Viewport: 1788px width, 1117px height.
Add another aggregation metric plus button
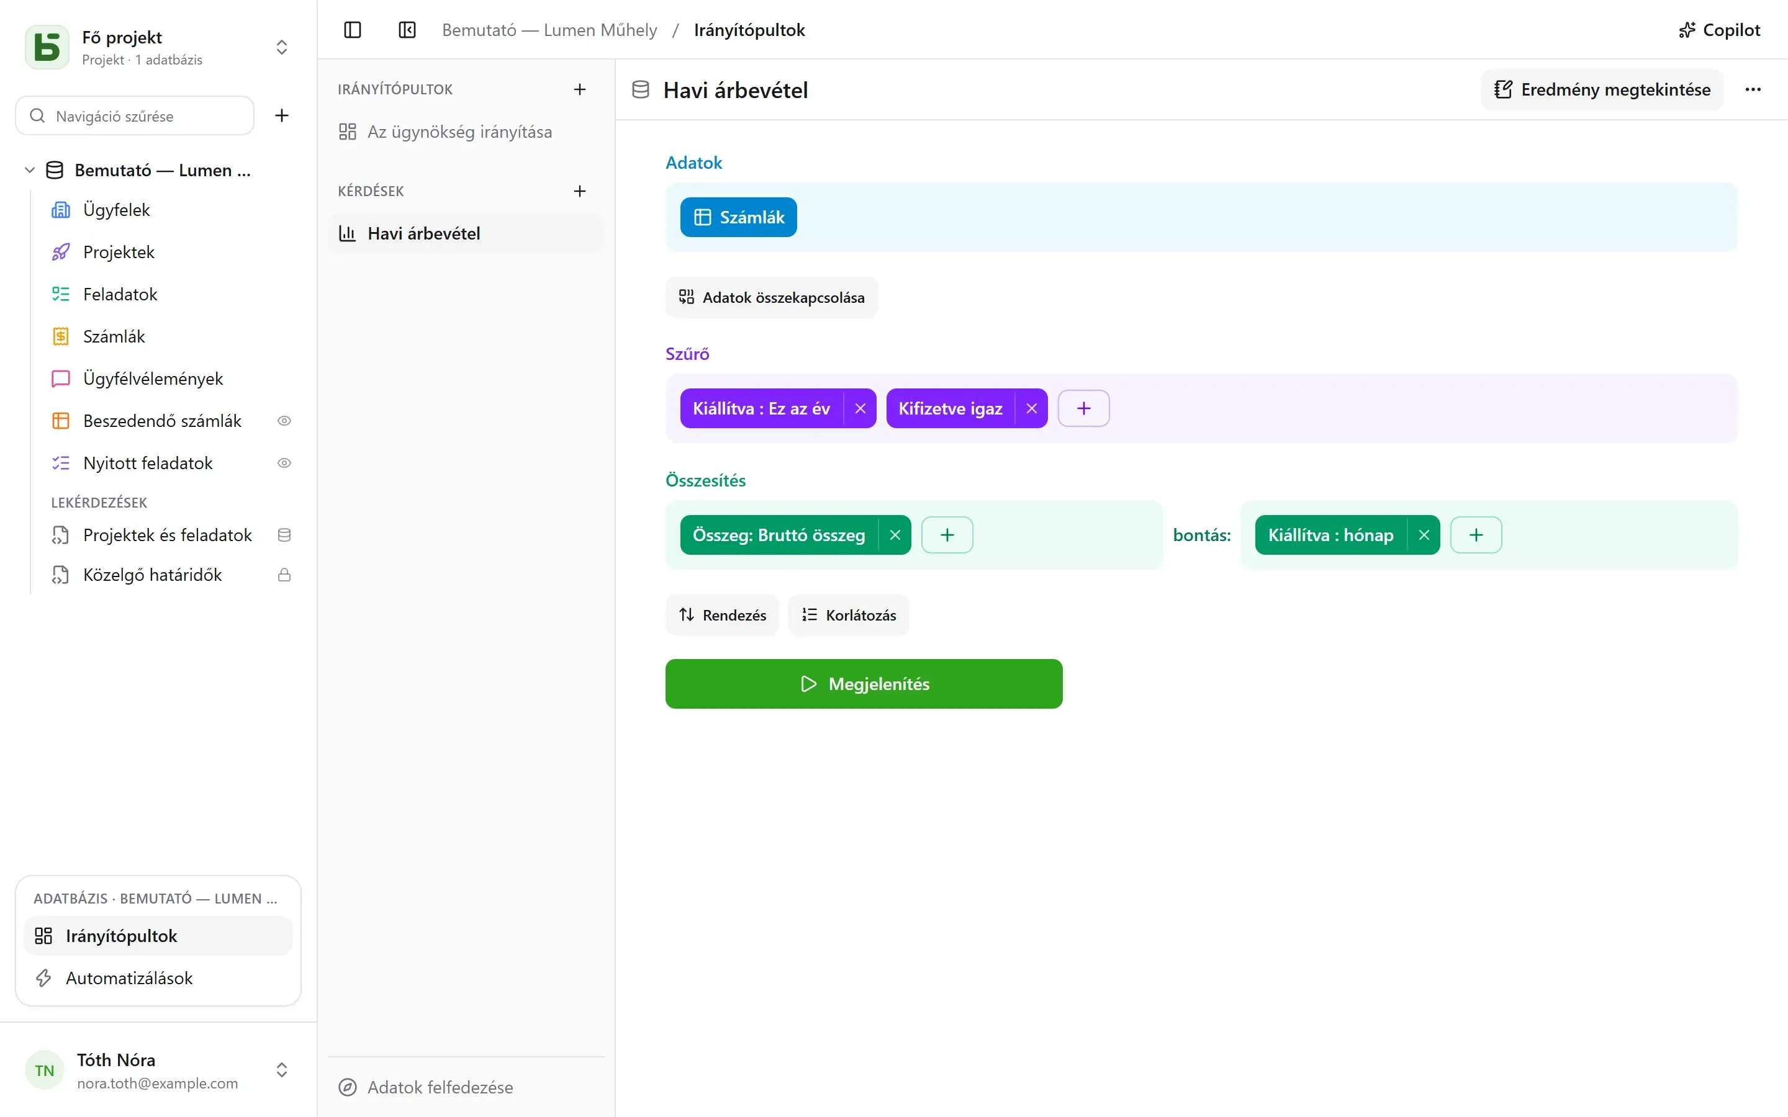pyautogui.click(x=947, y=535)
